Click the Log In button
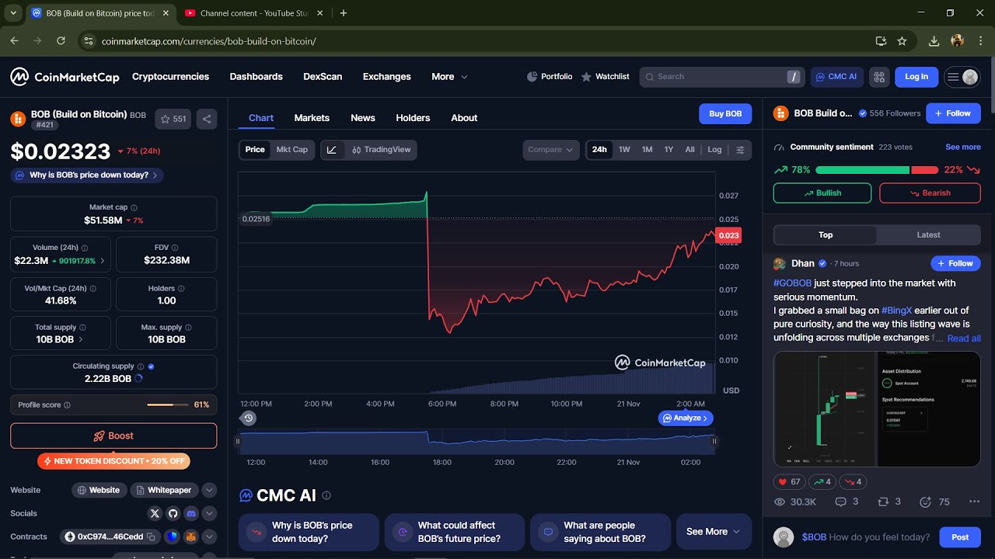Viewport: 995px width, 559px height. [916, 77]
